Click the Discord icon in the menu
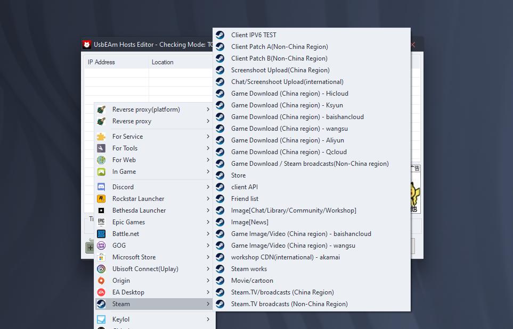Screen dimensions: 513x329 101,187
